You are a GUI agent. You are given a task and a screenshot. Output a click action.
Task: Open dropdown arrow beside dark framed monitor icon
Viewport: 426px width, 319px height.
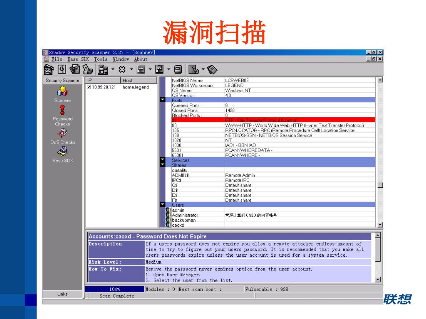[x=169, y=69]
